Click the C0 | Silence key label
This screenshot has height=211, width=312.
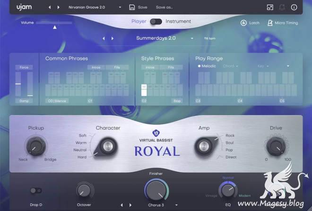57,101
